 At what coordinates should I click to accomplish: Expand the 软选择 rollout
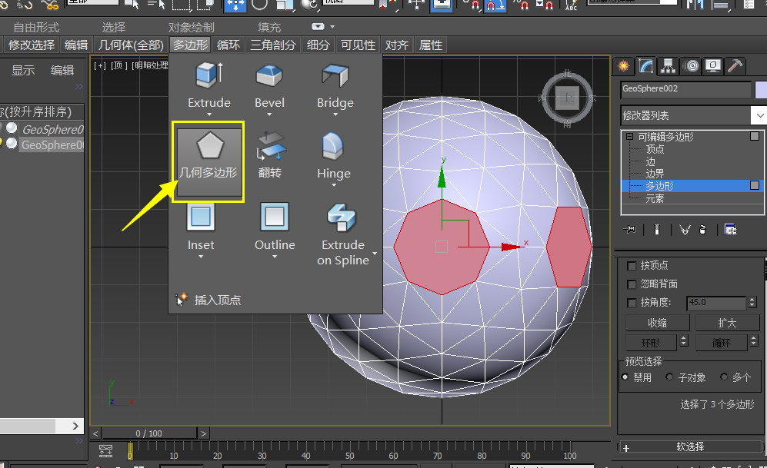(690, 446)
